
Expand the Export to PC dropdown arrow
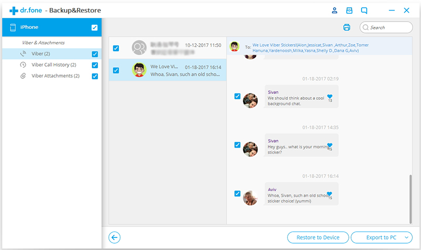[x=407, y=237]
